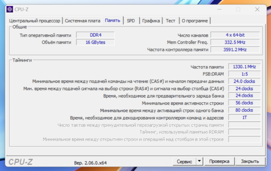Screen dimensions: 271x171
Task: Click the version text Вер. 2.06.0.x64
Action: pos(90,163)
